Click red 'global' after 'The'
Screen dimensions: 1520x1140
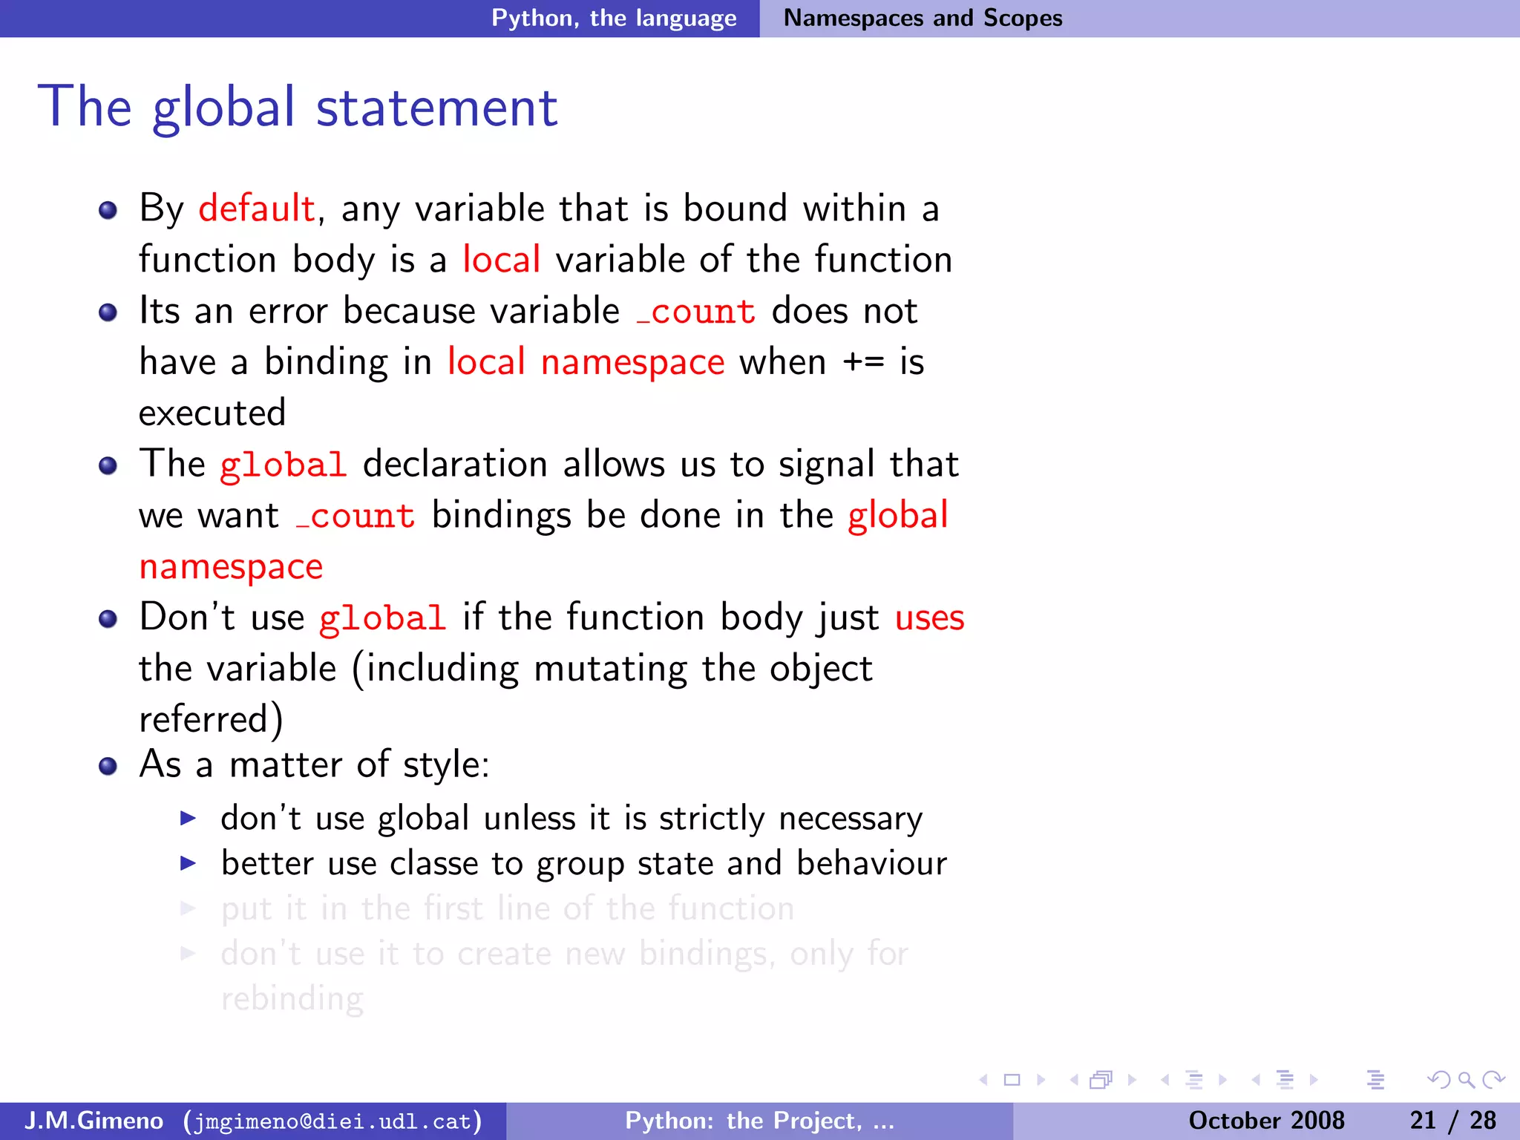pos(283,466)
